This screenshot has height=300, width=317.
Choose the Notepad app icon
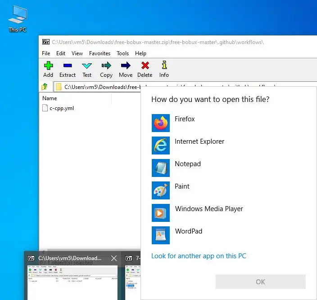(x=160, y=168)
